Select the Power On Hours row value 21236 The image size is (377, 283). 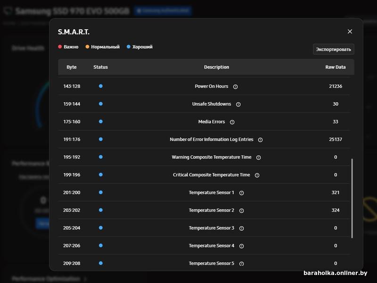pyautogui.click(x=336, y=86)
